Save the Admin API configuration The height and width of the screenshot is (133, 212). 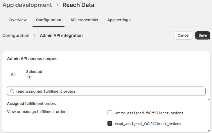pyautogui.click(x=202, y=35)
